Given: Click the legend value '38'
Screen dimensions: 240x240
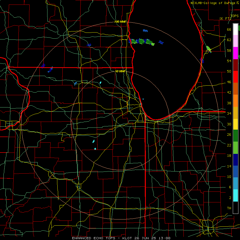Looking at the screenshot, I should pos(229,103).
